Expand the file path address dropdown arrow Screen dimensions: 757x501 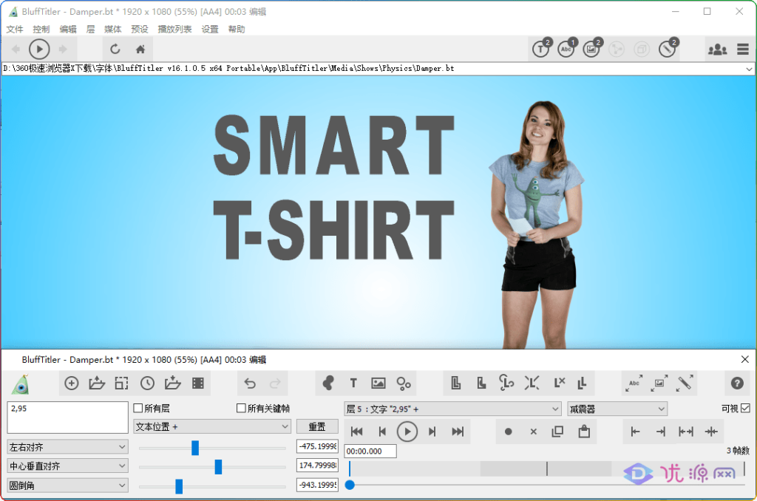point(748,69)
